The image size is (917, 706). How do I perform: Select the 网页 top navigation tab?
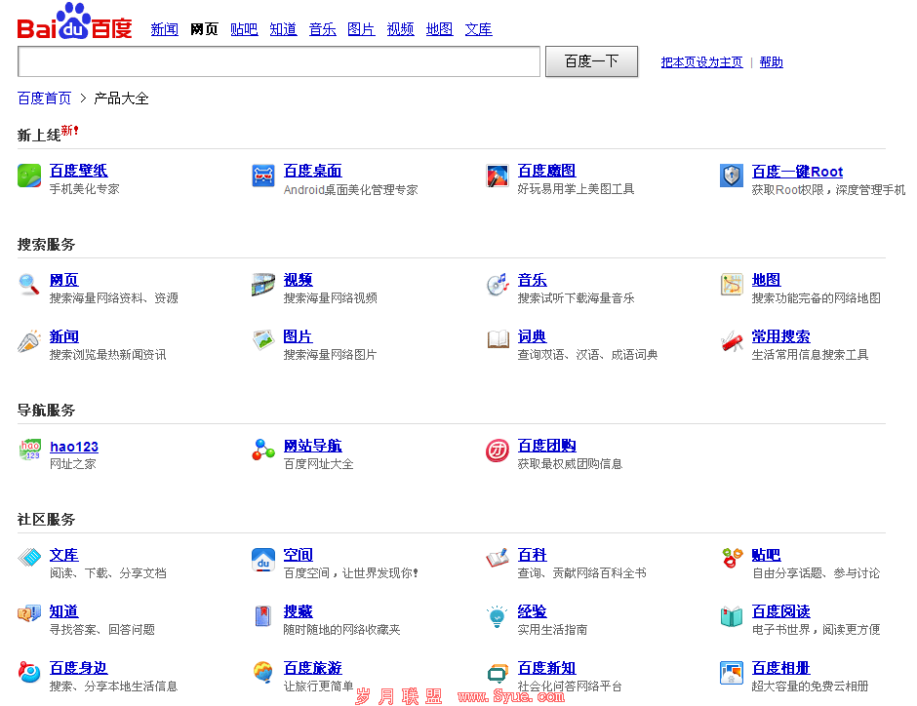204,29
